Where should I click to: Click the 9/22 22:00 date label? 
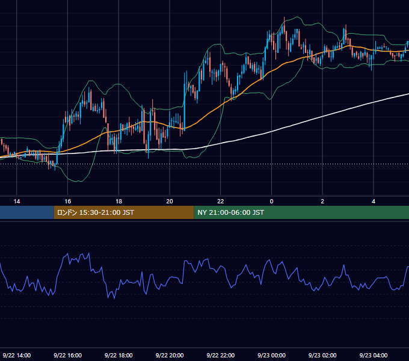(x=221, y=355)
